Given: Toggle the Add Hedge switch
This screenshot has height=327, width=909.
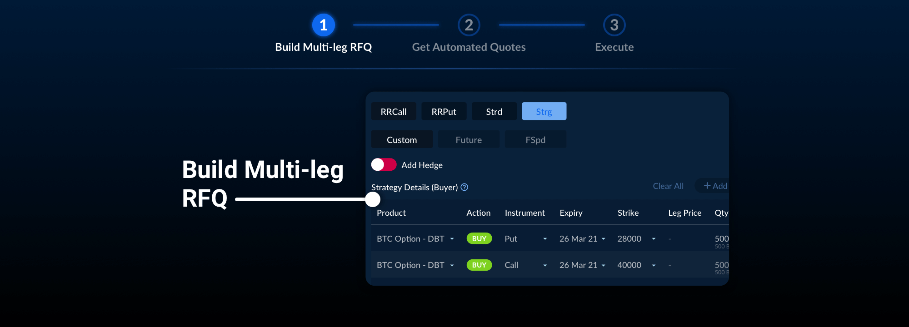Looking at the screenshot, I should point(384,164).
